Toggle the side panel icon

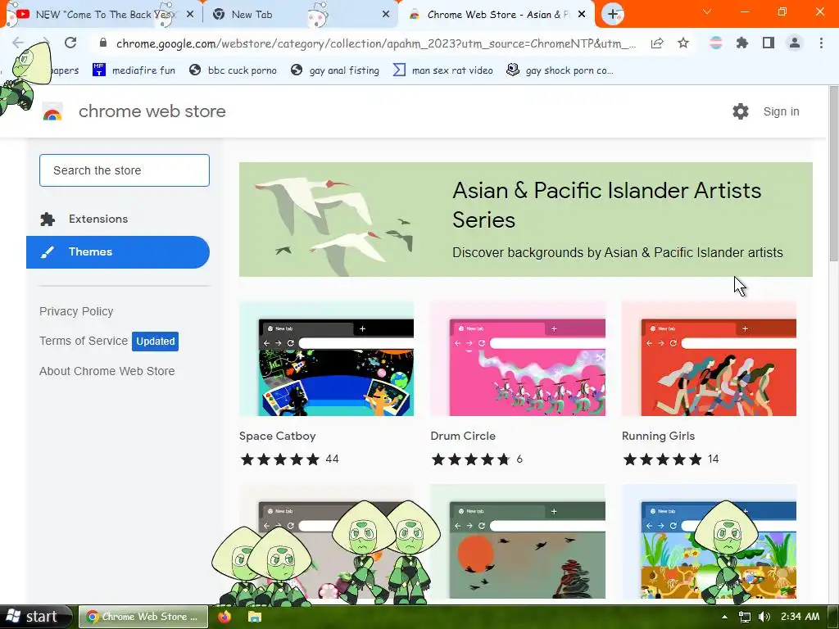coord(769,43)
